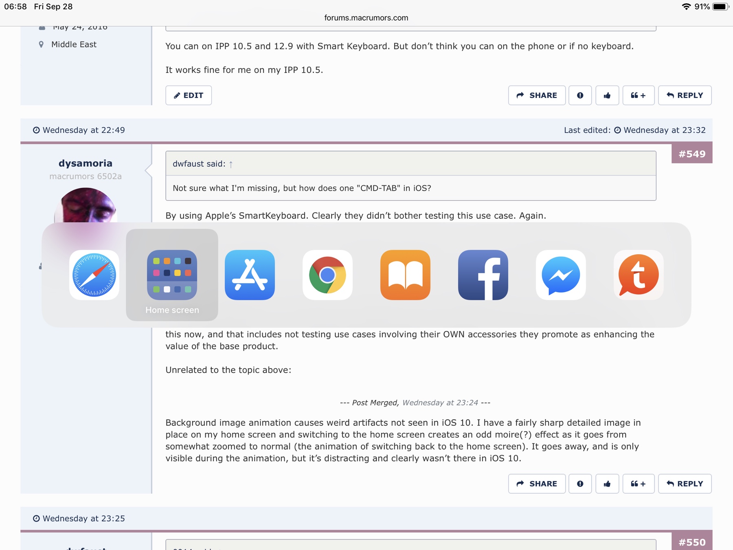
Task: Edit the post about IPP 10.5
Action: pyautogui.click(x=189, y=95)
